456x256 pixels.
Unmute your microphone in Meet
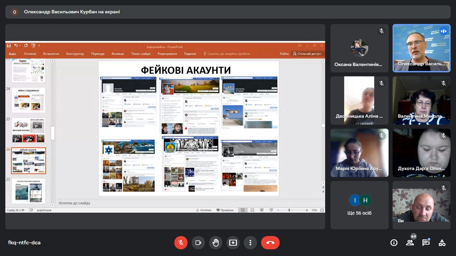[x=181, y=243]
